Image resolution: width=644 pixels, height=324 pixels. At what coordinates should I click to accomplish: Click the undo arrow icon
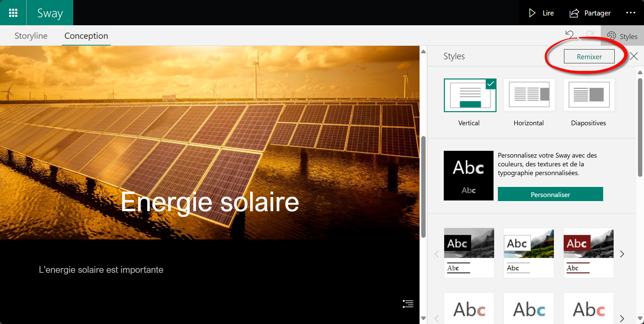click(x=569, y=34)
